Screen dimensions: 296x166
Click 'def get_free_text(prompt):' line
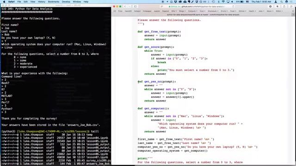click(159, 32)
